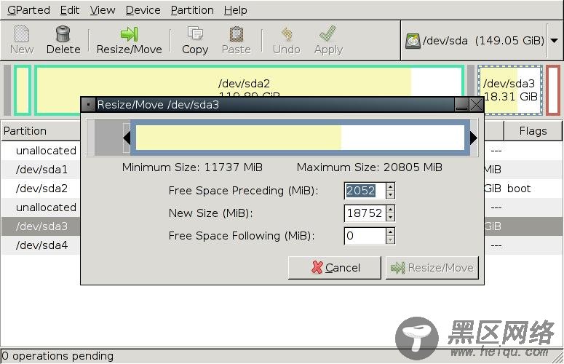Click the Delete trash can icon

(x=63, y=33)
